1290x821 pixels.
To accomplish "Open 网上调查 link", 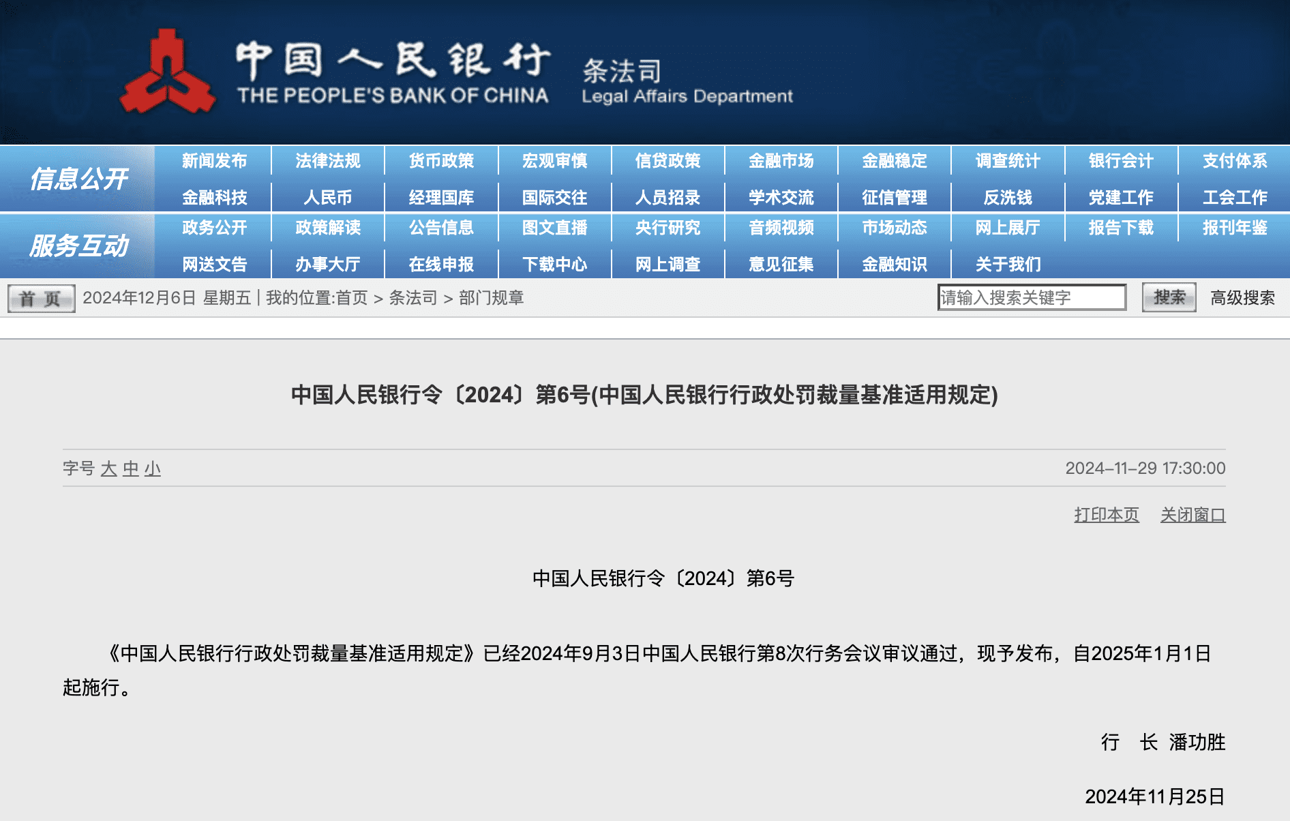I will pos(668,265).
